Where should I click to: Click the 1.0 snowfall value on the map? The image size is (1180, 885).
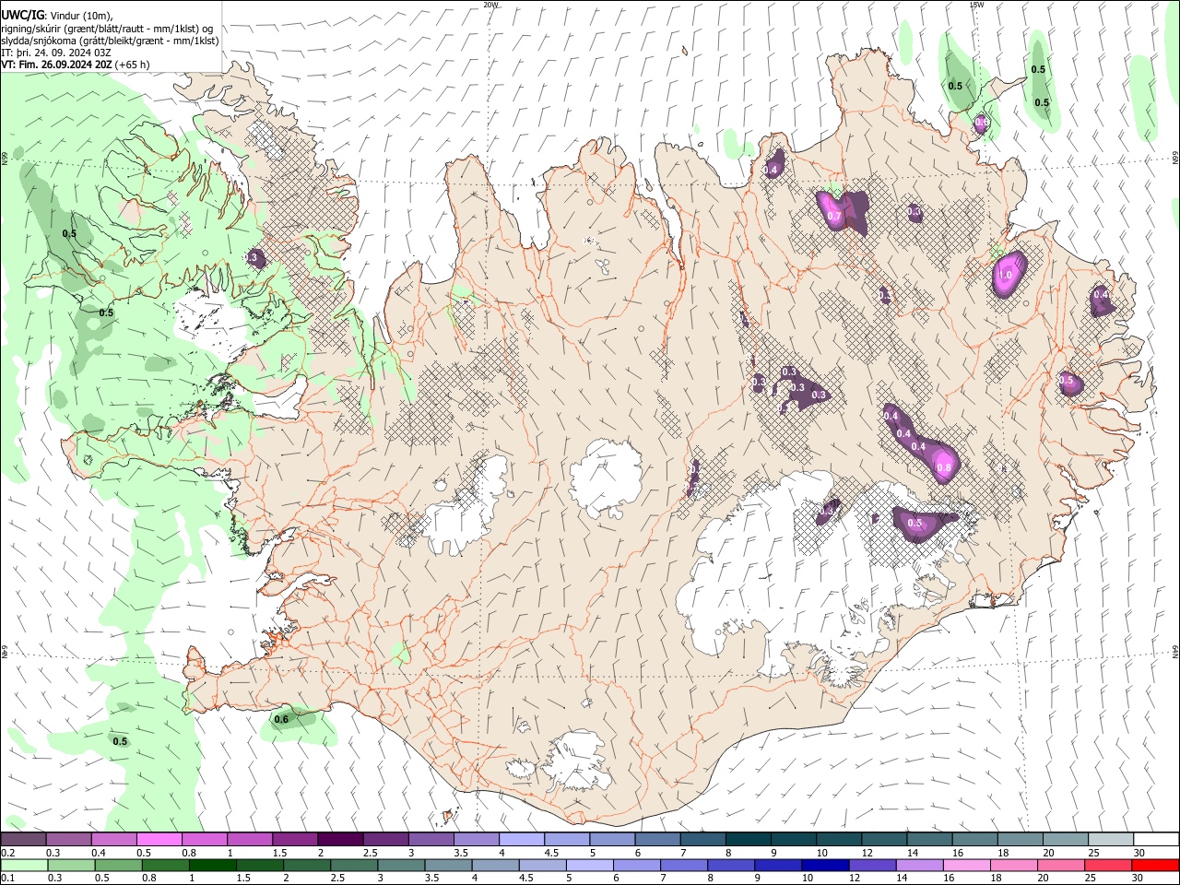(1006, 275)
